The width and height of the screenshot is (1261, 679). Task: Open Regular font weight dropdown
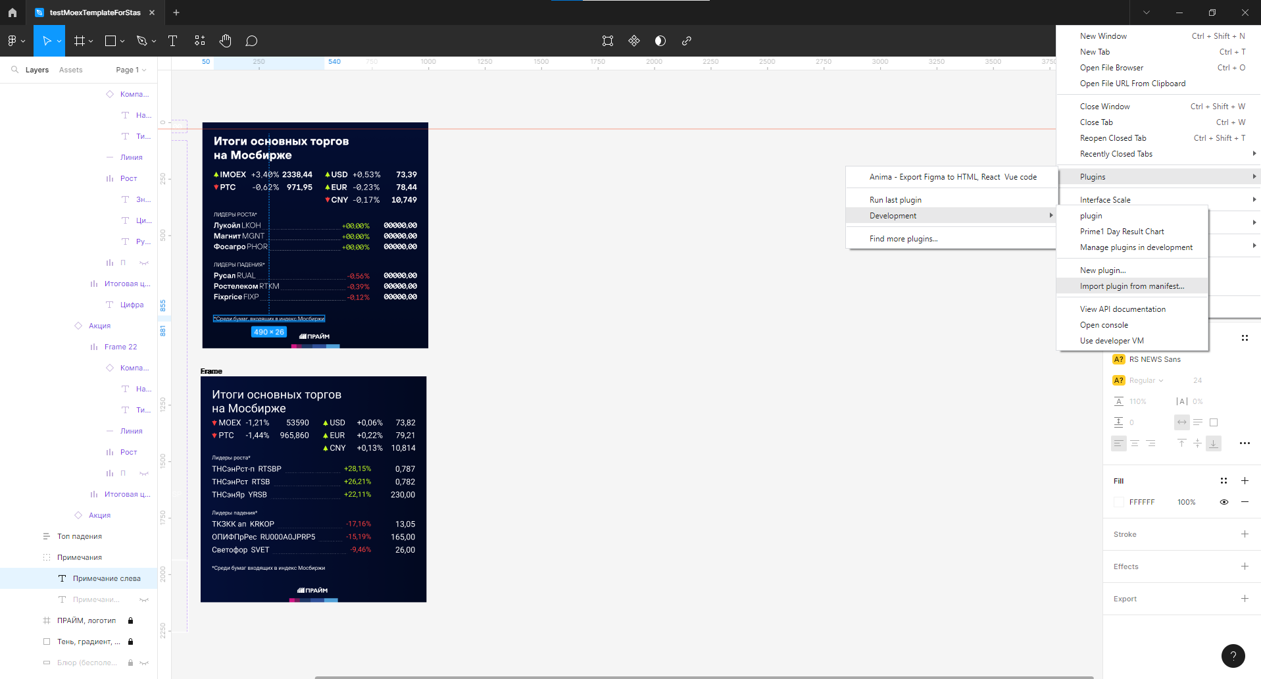1147,380
